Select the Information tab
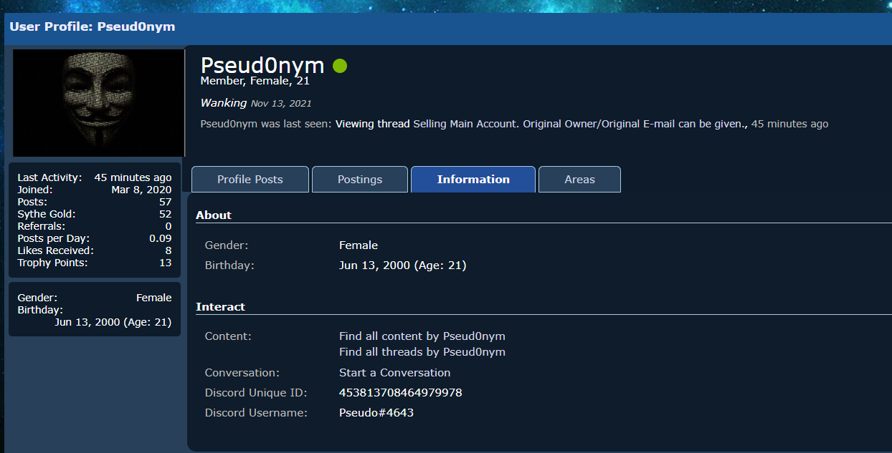Screen dimensions: 892x453 point(473,180)
